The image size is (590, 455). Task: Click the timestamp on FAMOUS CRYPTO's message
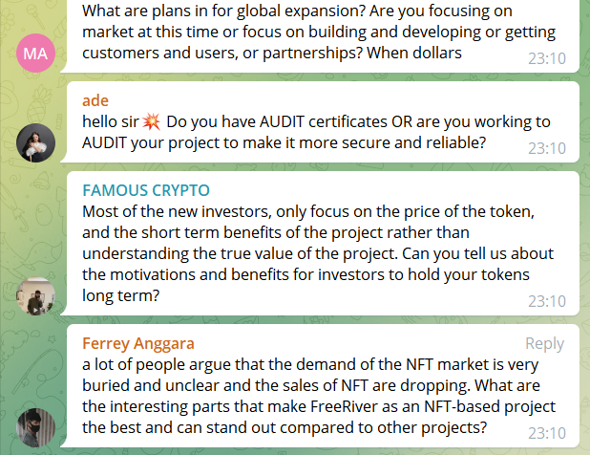(547, 301)
